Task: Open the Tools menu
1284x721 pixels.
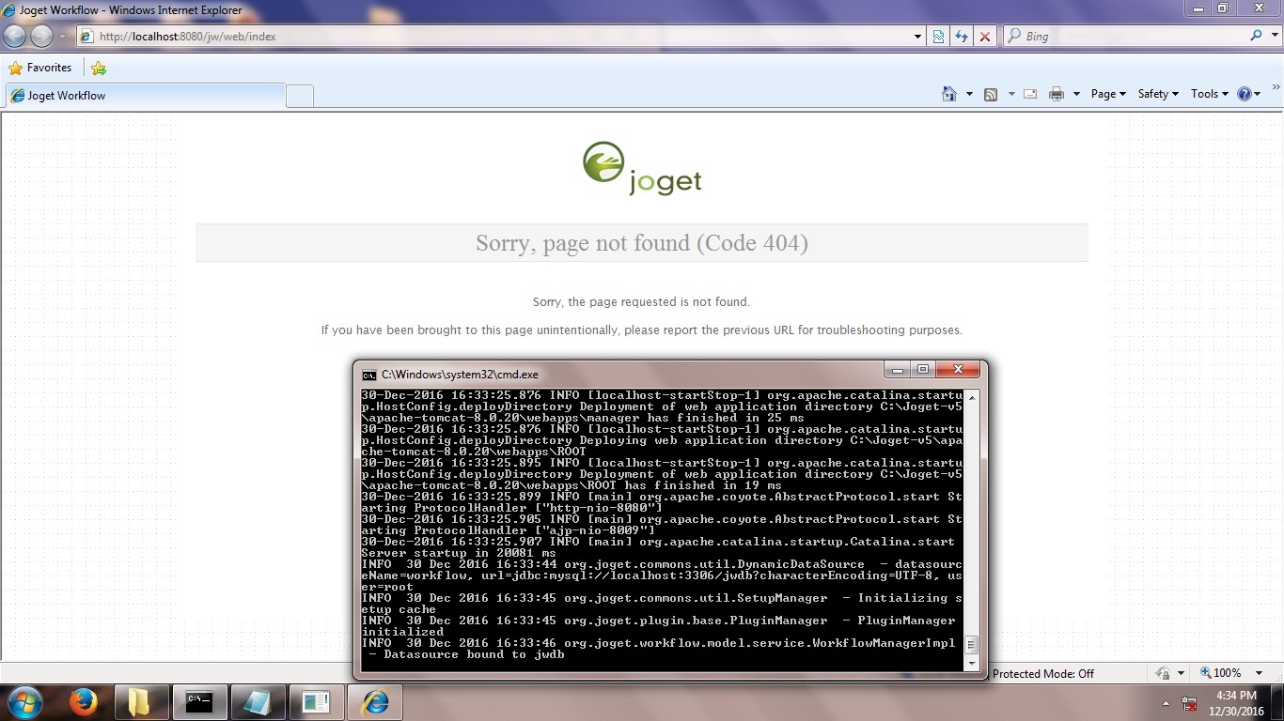Action: click(1210, 94)
